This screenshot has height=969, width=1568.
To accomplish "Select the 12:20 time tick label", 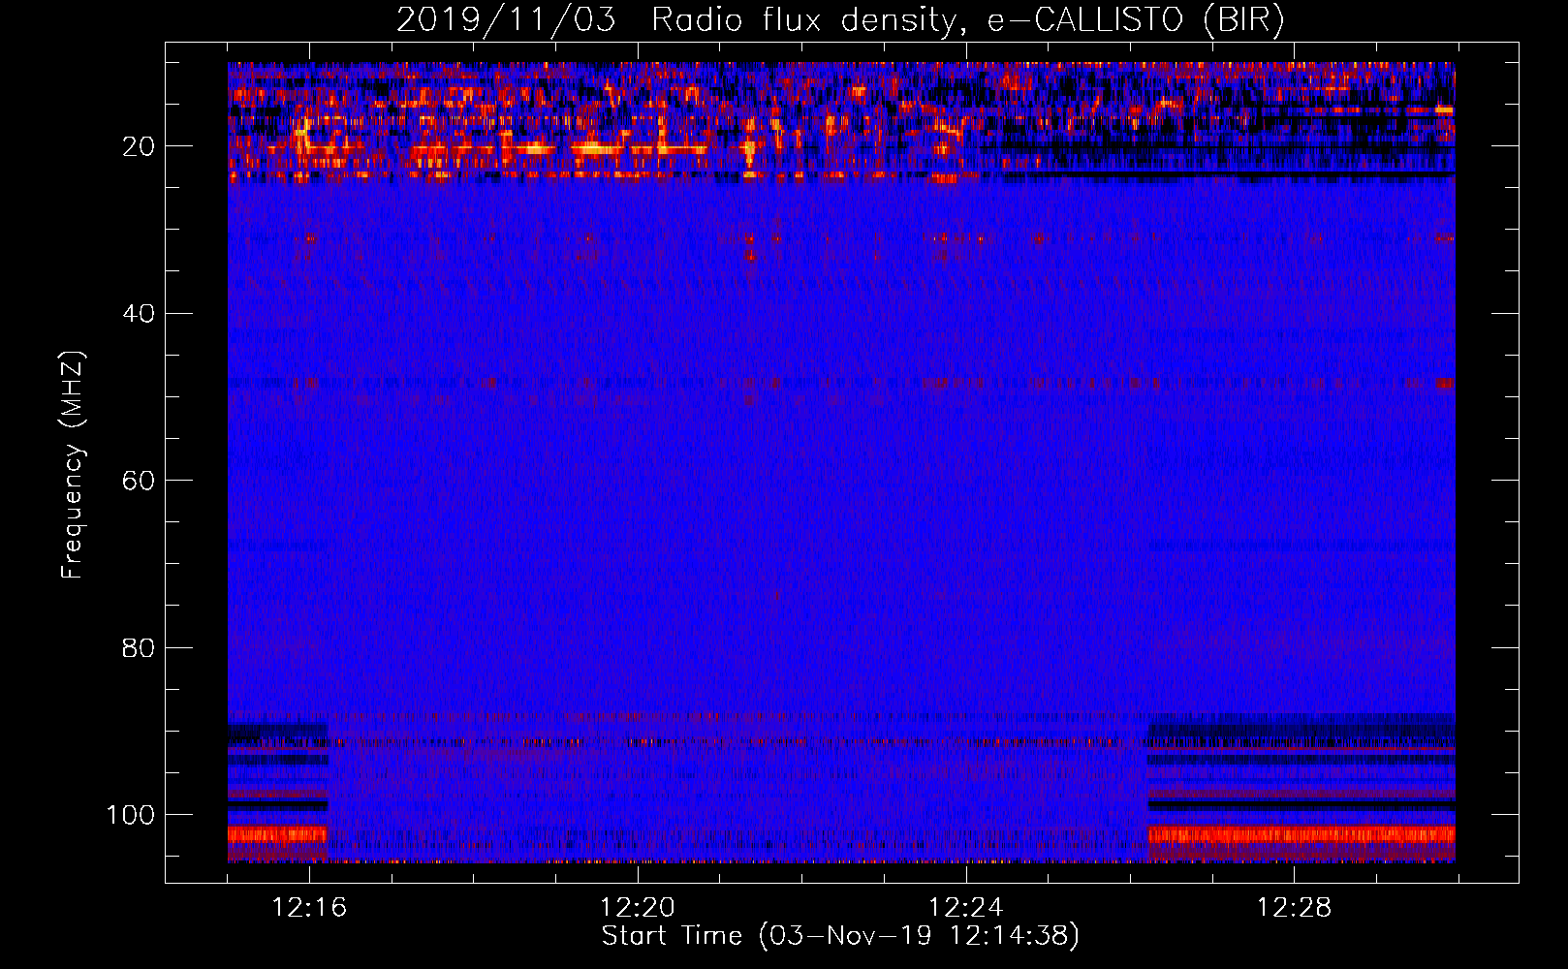I will tap(638, 908).
